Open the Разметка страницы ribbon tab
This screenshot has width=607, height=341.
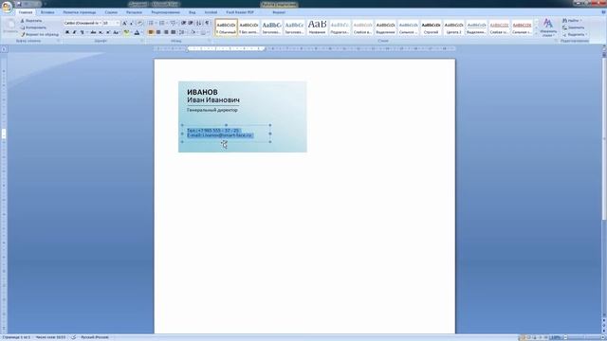pyautogui.click(x=80, y=12)
